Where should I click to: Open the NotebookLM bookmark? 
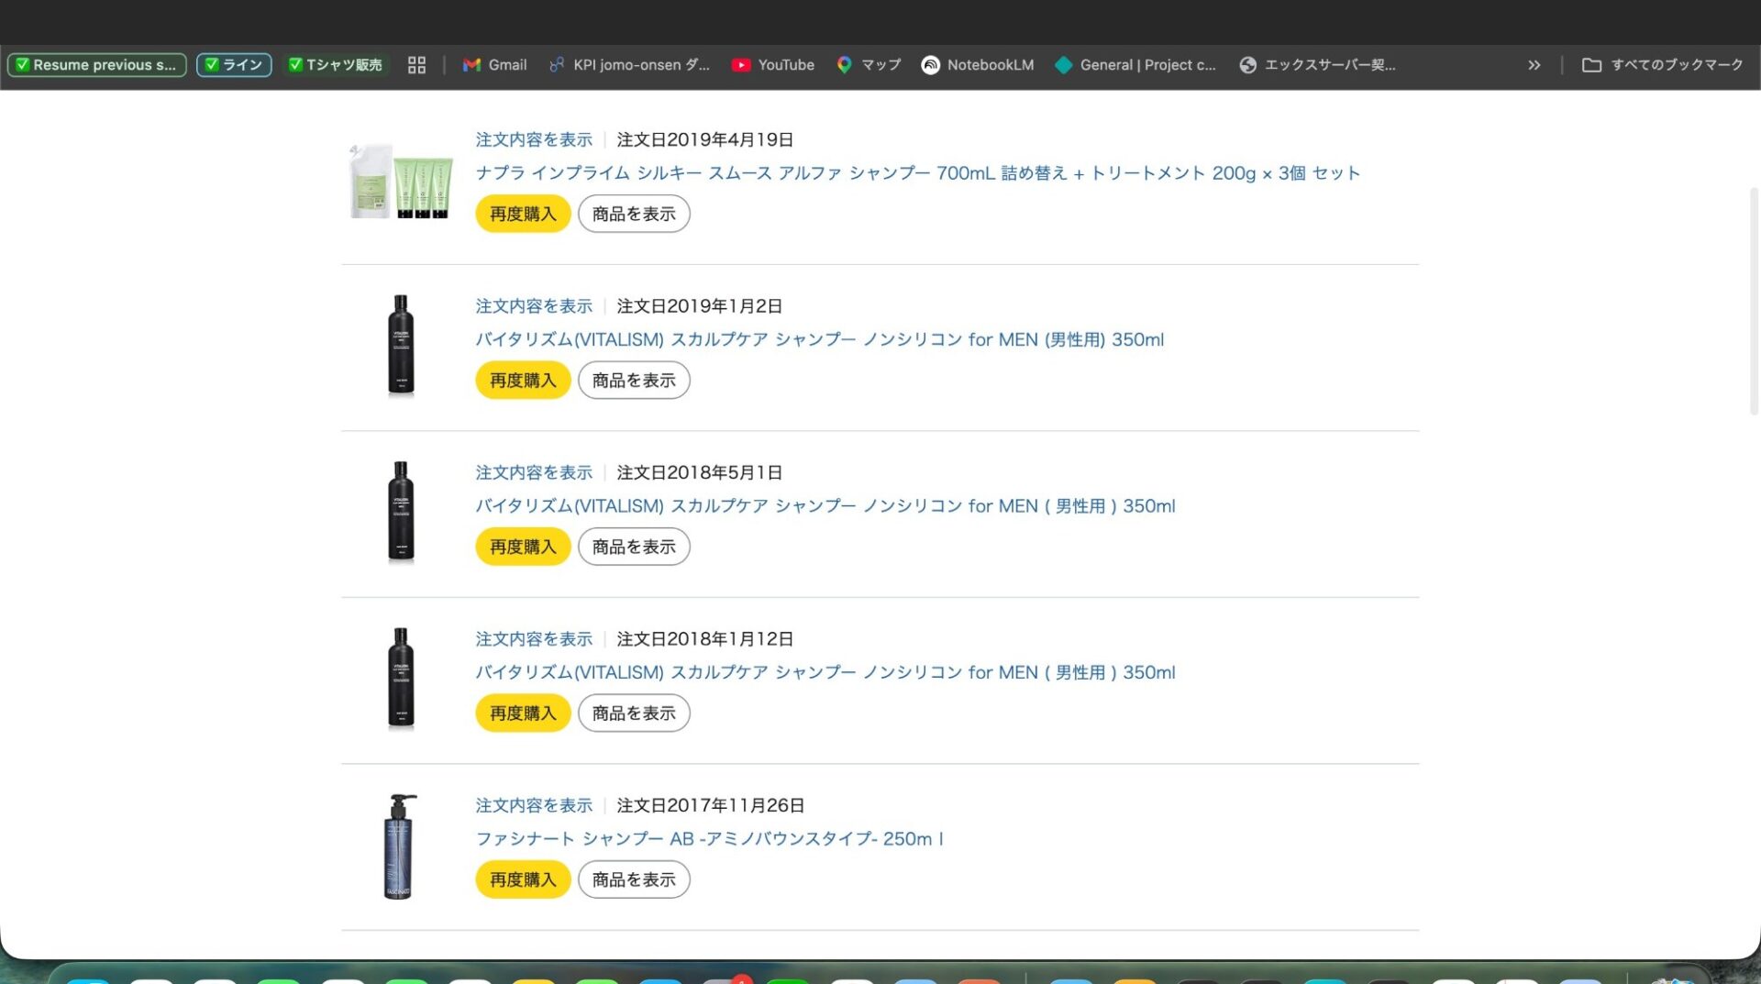tap(978, 65)
